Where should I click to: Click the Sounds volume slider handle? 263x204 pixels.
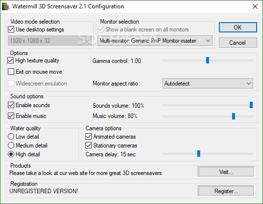251,105
